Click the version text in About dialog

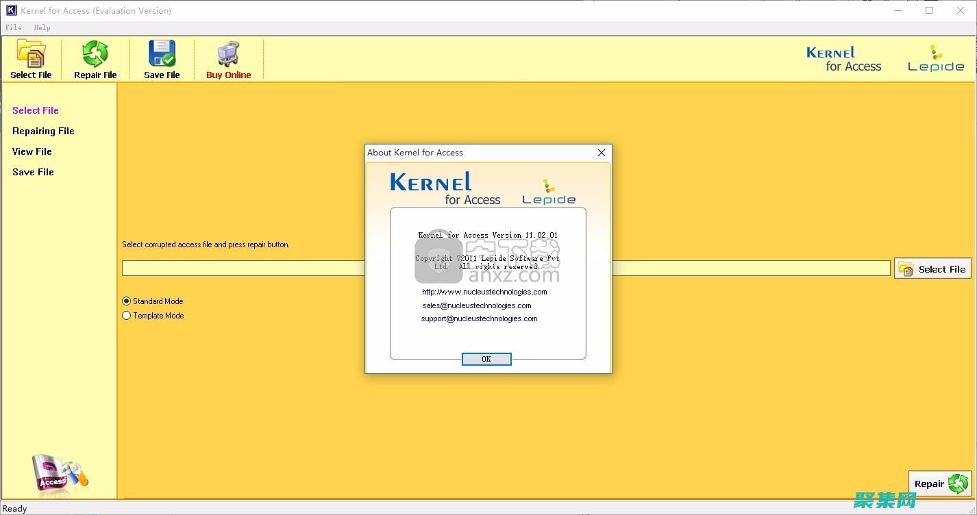coord(488,235)
